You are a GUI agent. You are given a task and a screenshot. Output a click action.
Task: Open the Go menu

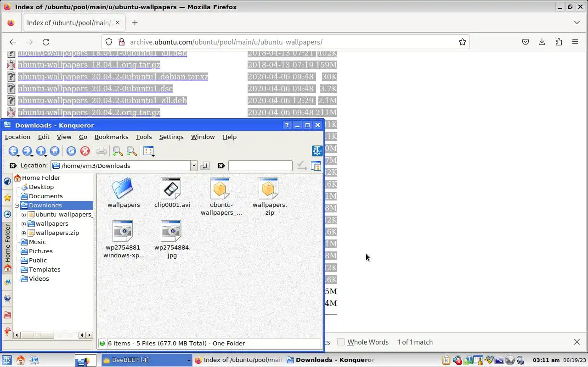point(83,137)
